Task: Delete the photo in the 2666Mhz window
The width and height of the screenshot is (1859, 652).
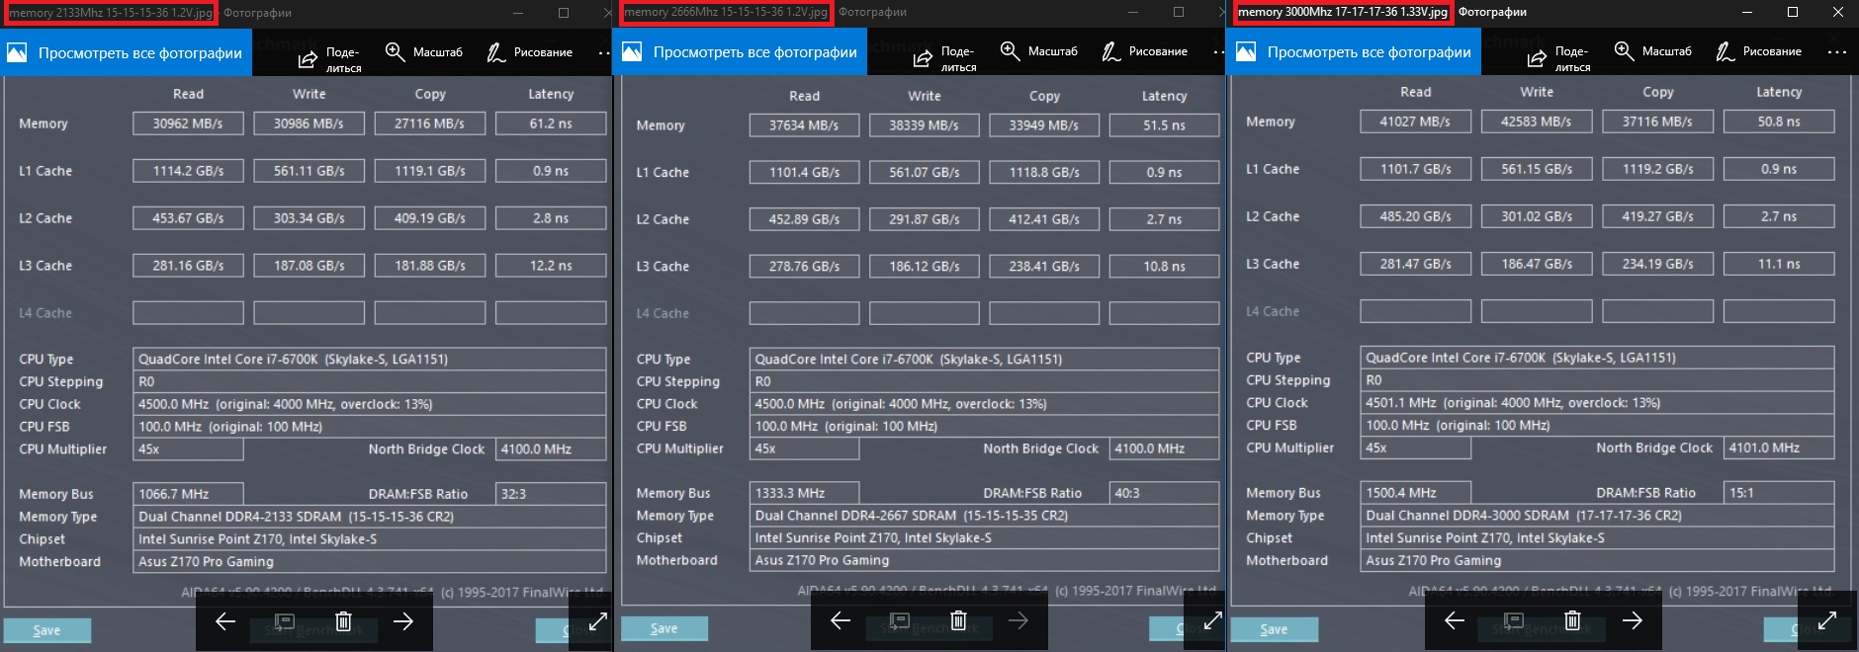Action: (958, 620)
